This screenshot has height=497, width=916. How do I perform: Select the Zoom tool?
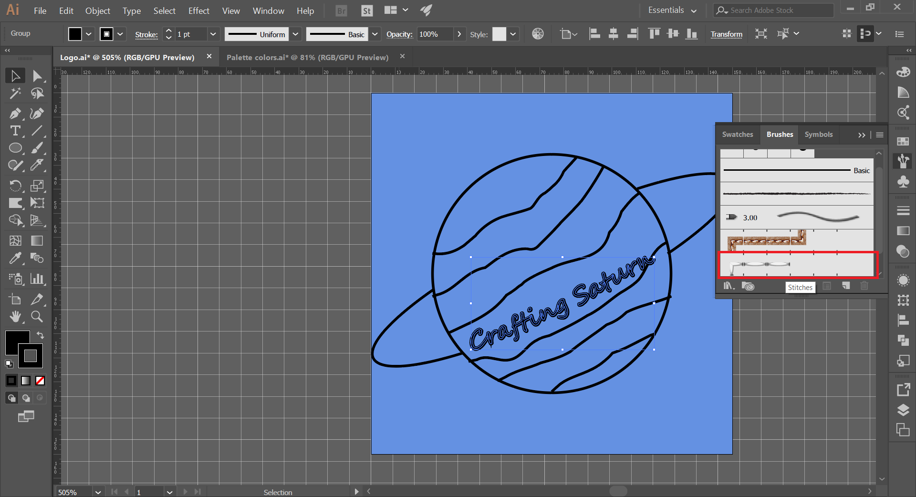(x=37, y=316)
